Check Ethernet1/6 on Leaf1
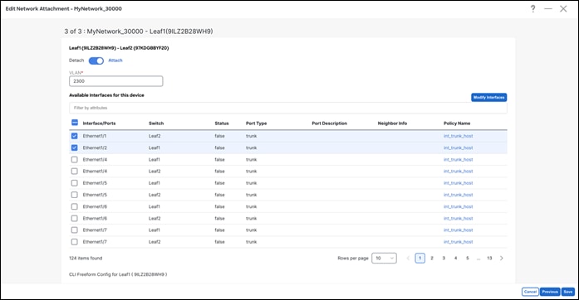This screenshot has width=579, height=300. 75,206
